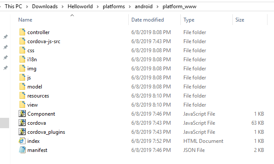274x164 pixels.
Task: Click the index file name
Action: (x=33, y=141)
